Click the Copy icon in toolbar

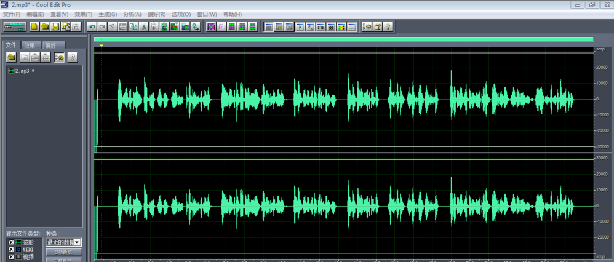(x=133, y=26)
